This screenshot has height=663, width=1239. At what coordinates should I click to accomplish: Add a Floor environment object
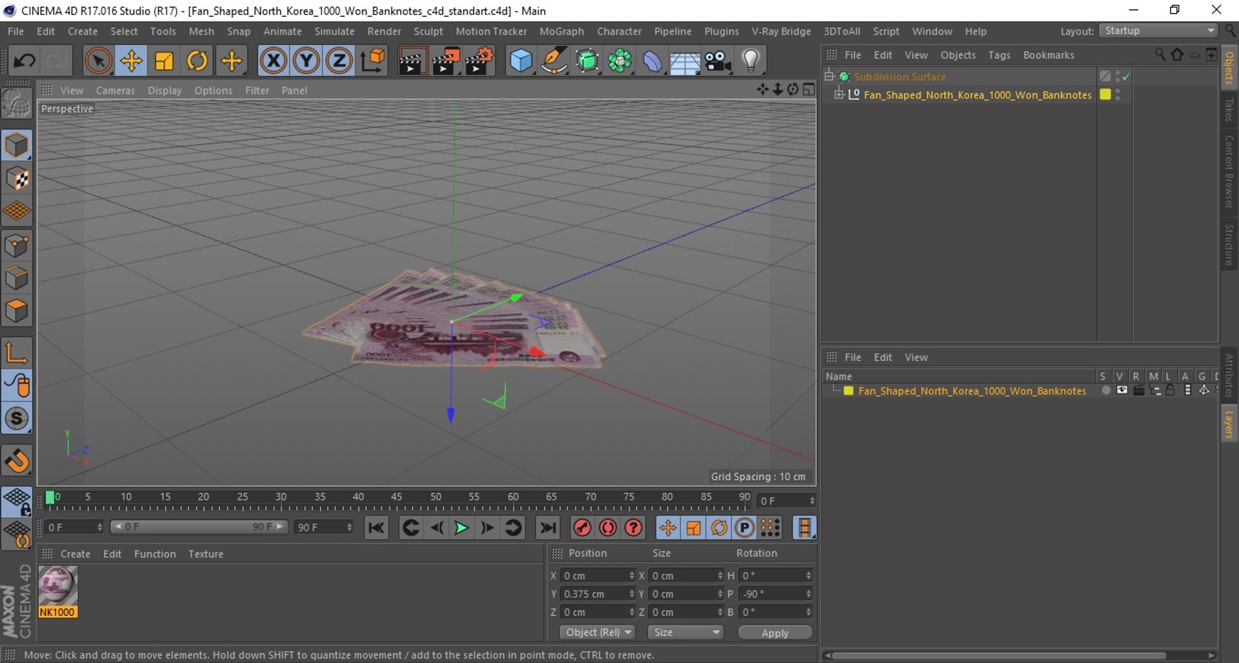pos(685,61)
